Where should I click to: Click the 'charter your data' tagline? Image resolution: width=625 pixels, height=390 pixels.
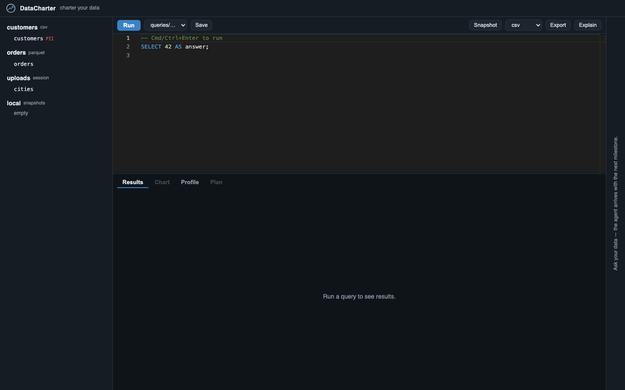click(x=79, y=8)
